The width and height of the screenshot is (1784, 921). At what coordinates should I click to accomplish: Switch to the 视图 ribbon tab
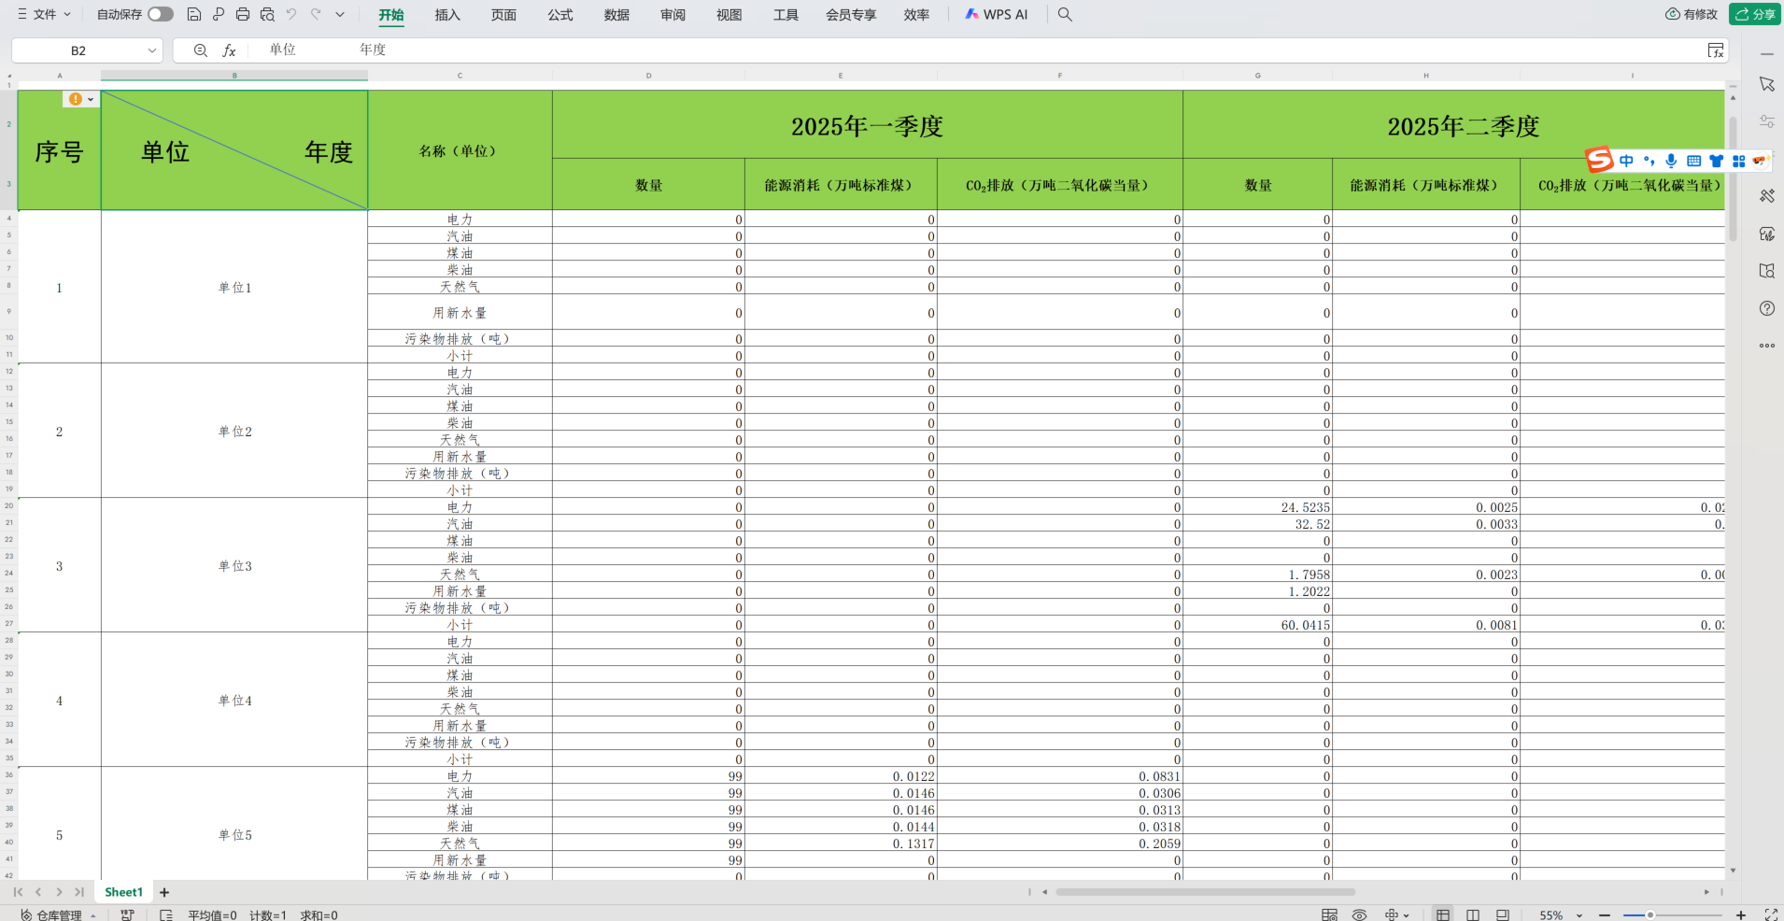(x=729, y=14)
